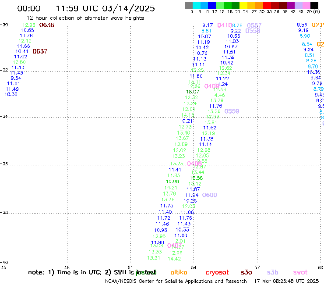Click the s3a time stamp 0637
324x285 pixels.
(x=40, y=51)
